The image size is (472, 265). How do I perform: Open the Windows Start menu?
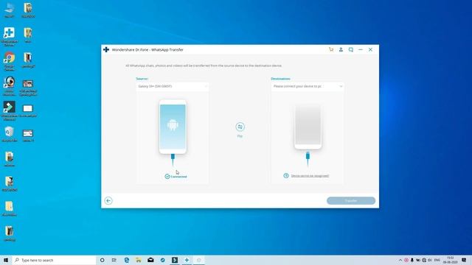6,260
